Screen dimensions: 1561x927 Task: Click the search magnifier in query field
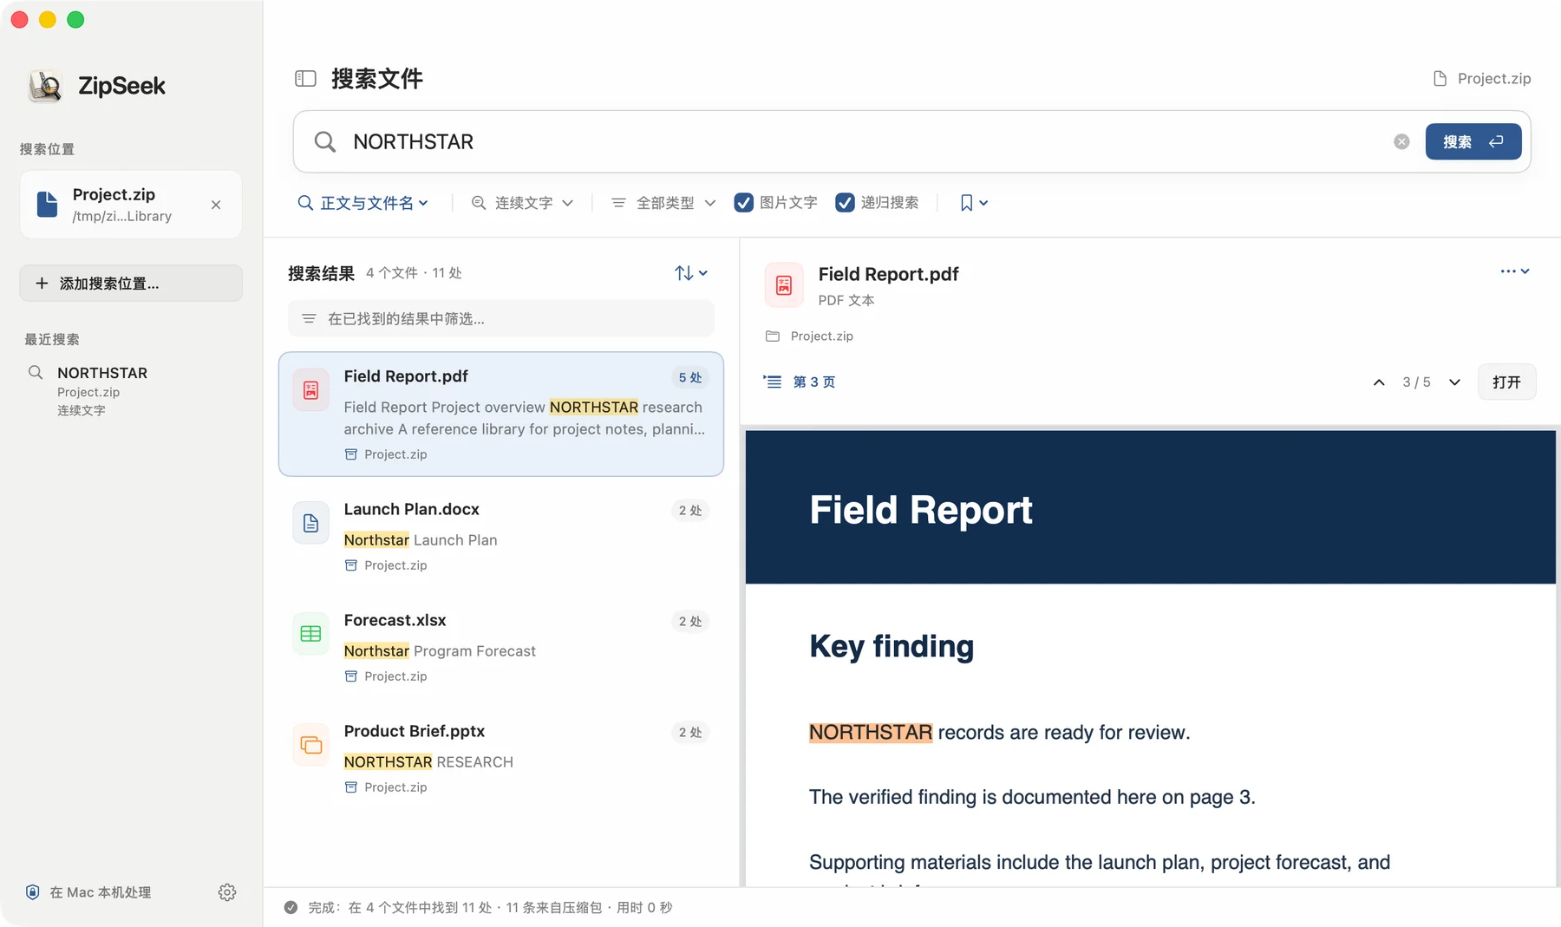325,142
